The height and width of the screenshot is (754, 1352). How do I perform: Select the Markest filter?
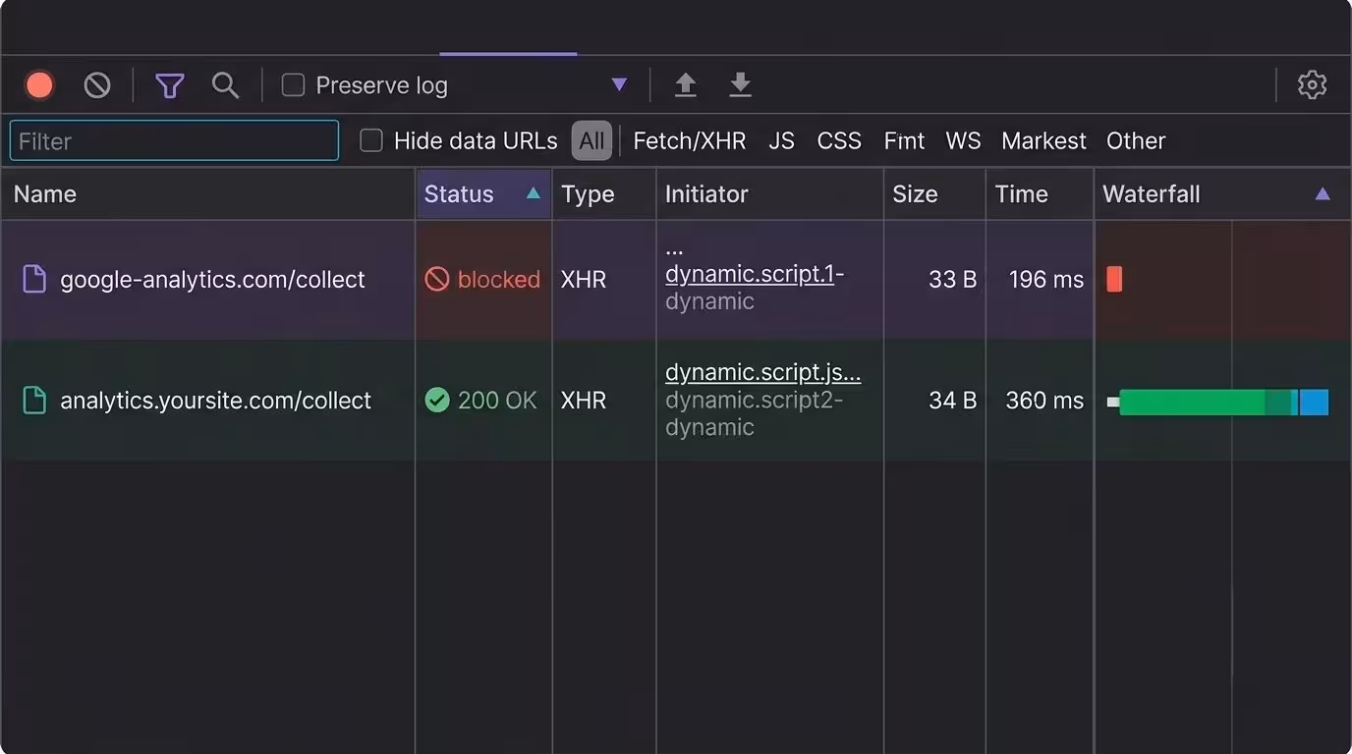click(1043, 140)
